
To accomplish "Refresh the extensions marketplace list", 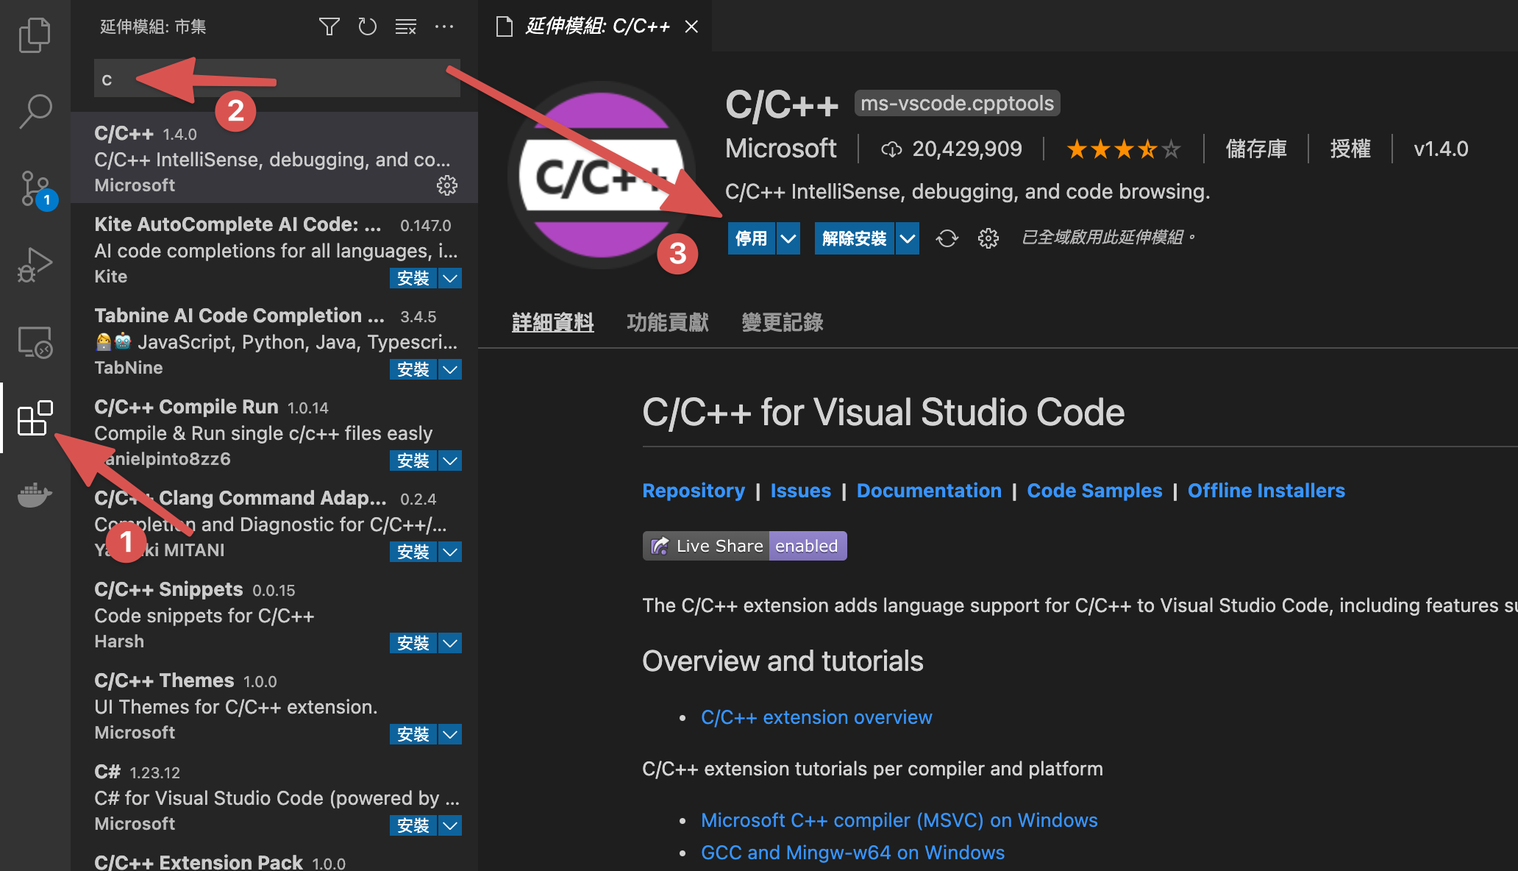I will pyautogui.click(x=367, y=27).
